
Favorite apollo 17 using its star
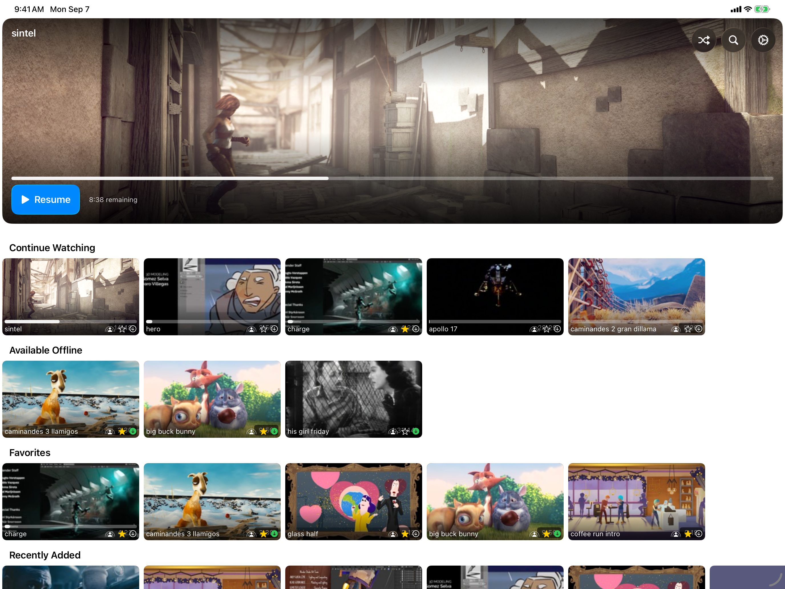[547, 329]
